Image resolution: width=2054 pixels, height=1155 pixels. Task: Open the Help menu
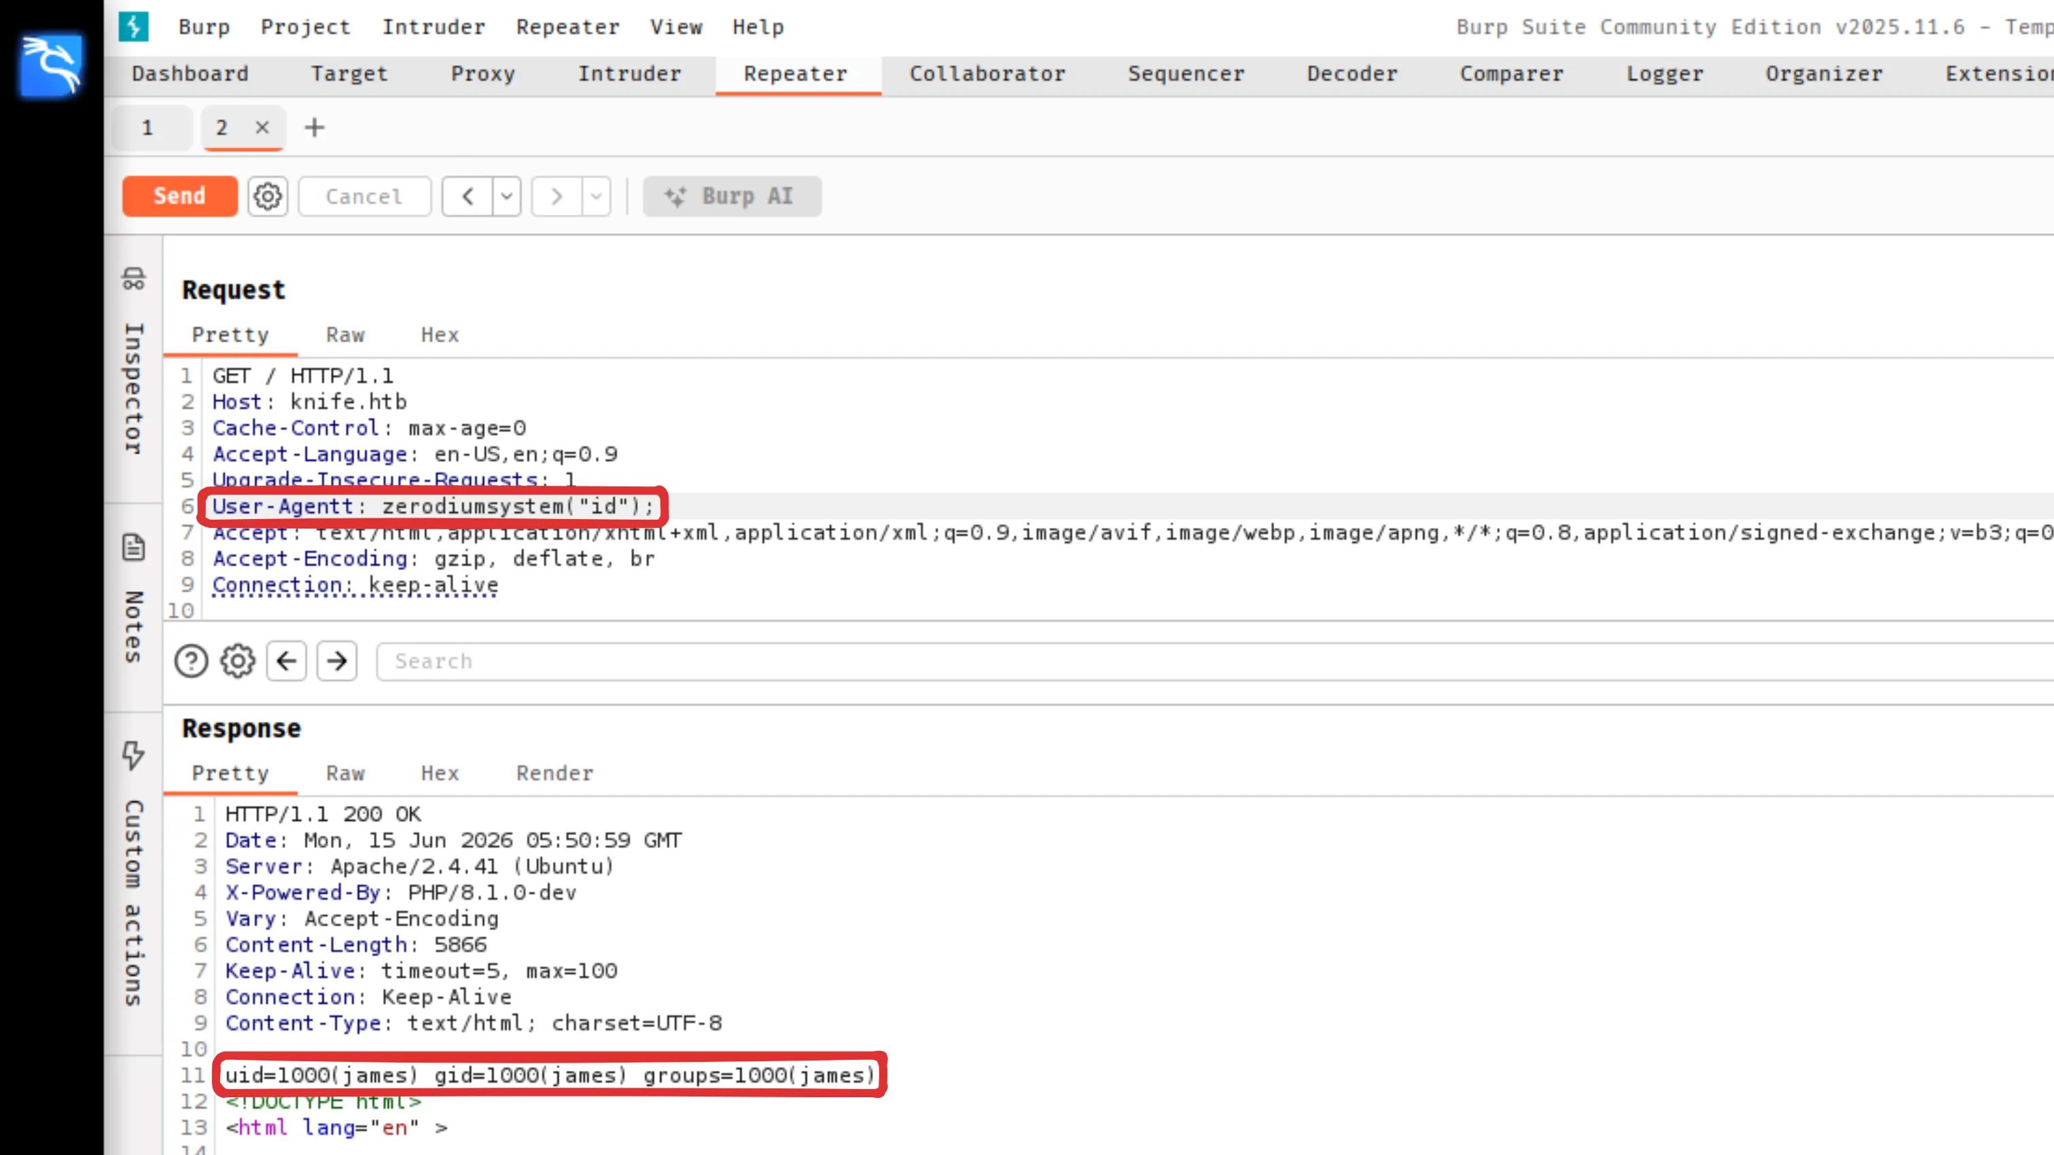coord(758,27)
